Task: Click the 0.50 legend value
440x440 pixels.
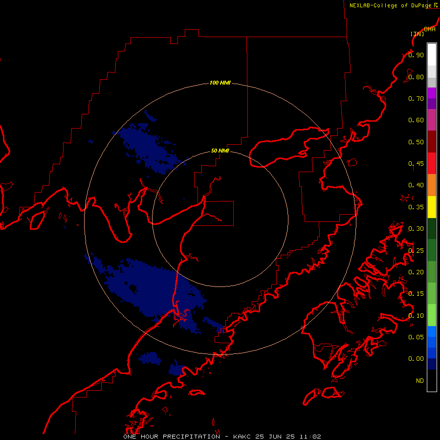Action: tap(416, 142)
